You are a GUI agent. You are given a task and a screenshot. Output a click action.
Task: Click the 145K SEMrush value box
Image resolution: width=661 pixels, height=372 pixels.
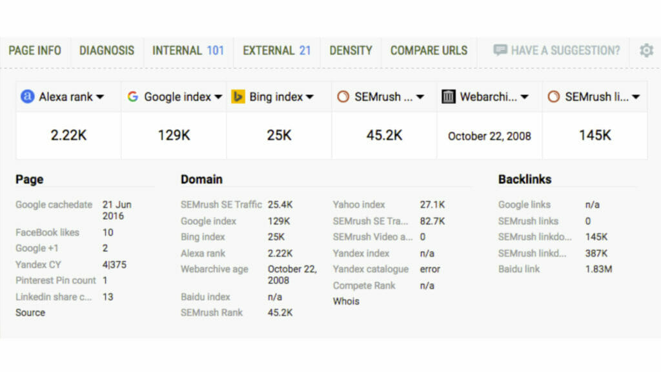click(595, 136)
